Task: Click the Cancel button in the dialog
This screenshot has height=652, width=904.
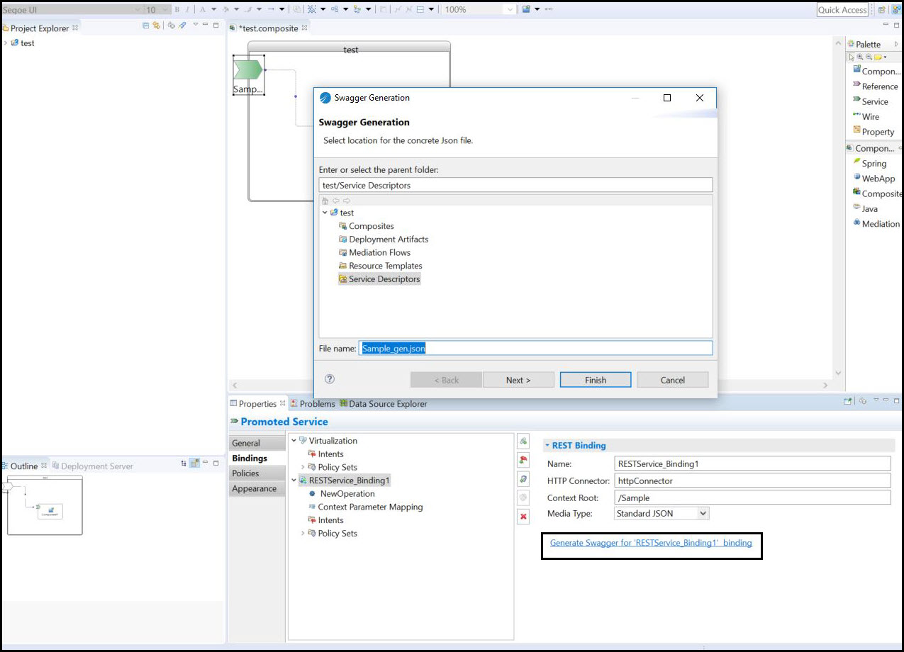Action: pos(671,380)
